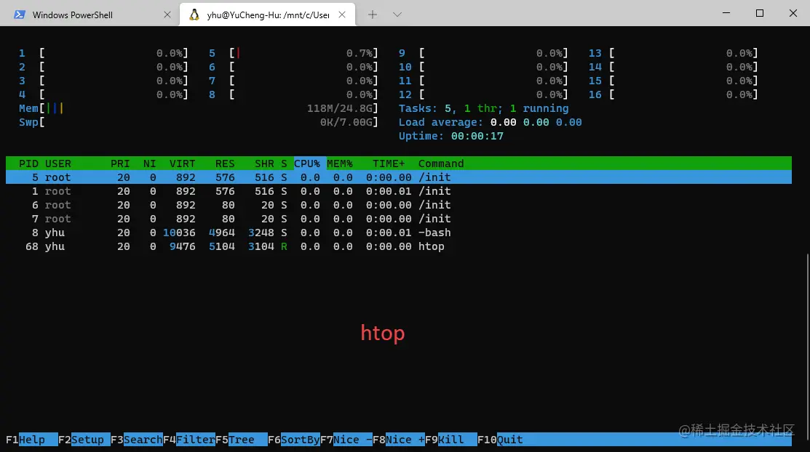Click the Linux penguin tab icon
Screen dimensions: 810x452
pos(194,15)
